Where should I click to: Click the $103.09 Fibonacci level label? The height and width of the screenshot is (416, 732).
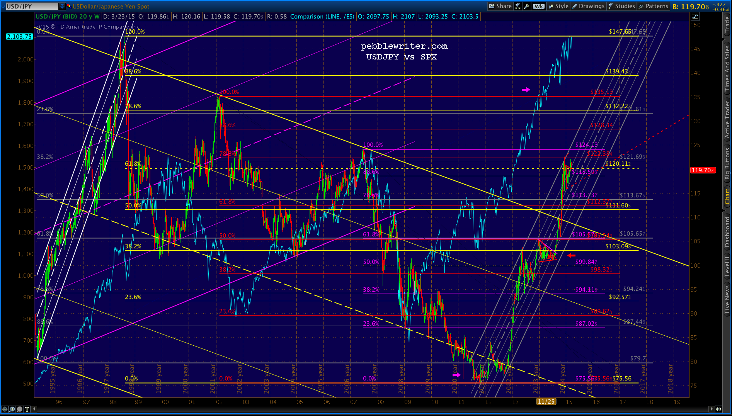tap(618, 246)
